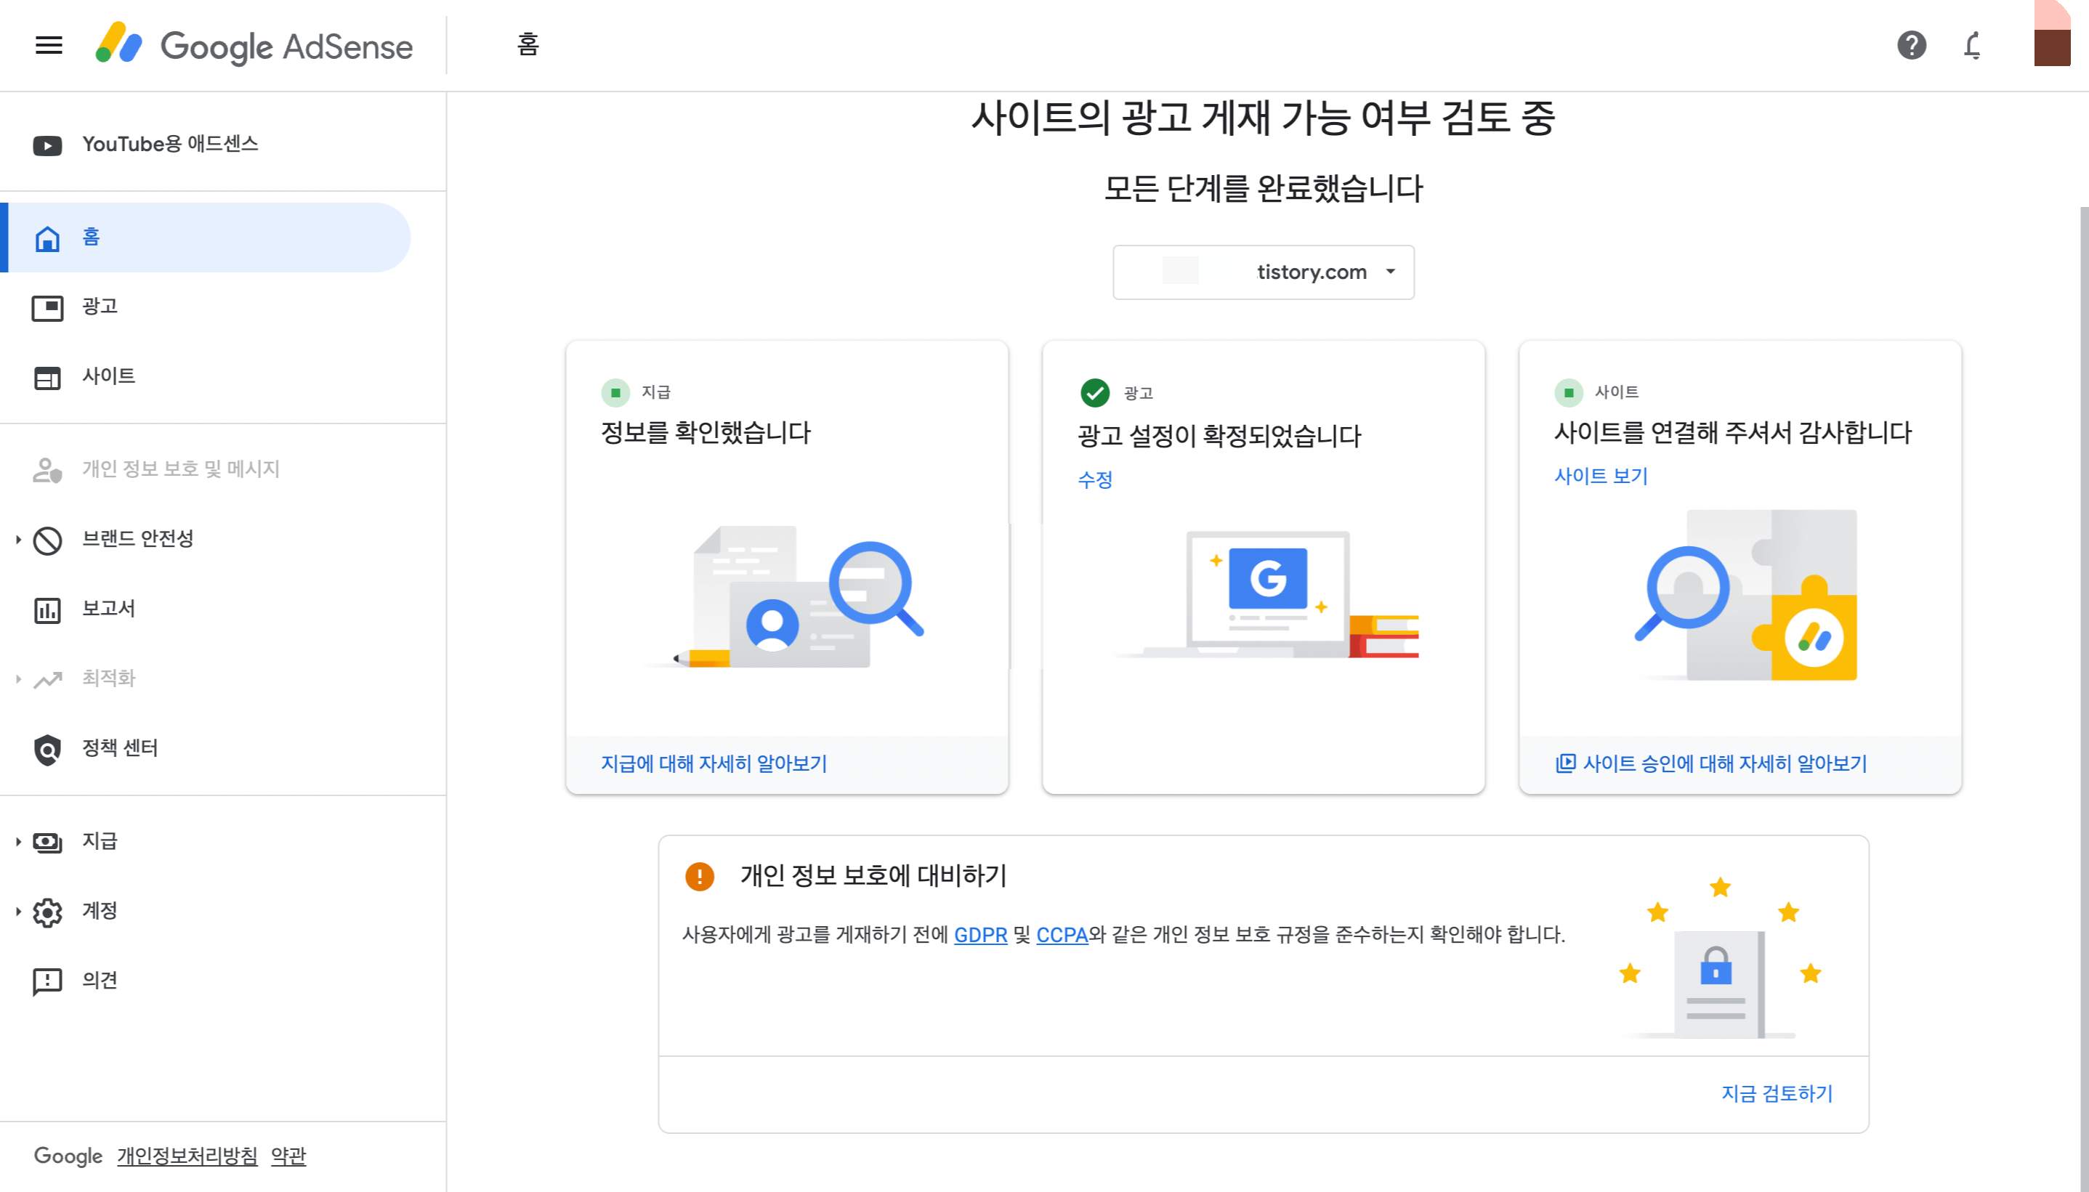Click the 정책 센터 shield icon
The image size is (2089, 1192).
47,749
